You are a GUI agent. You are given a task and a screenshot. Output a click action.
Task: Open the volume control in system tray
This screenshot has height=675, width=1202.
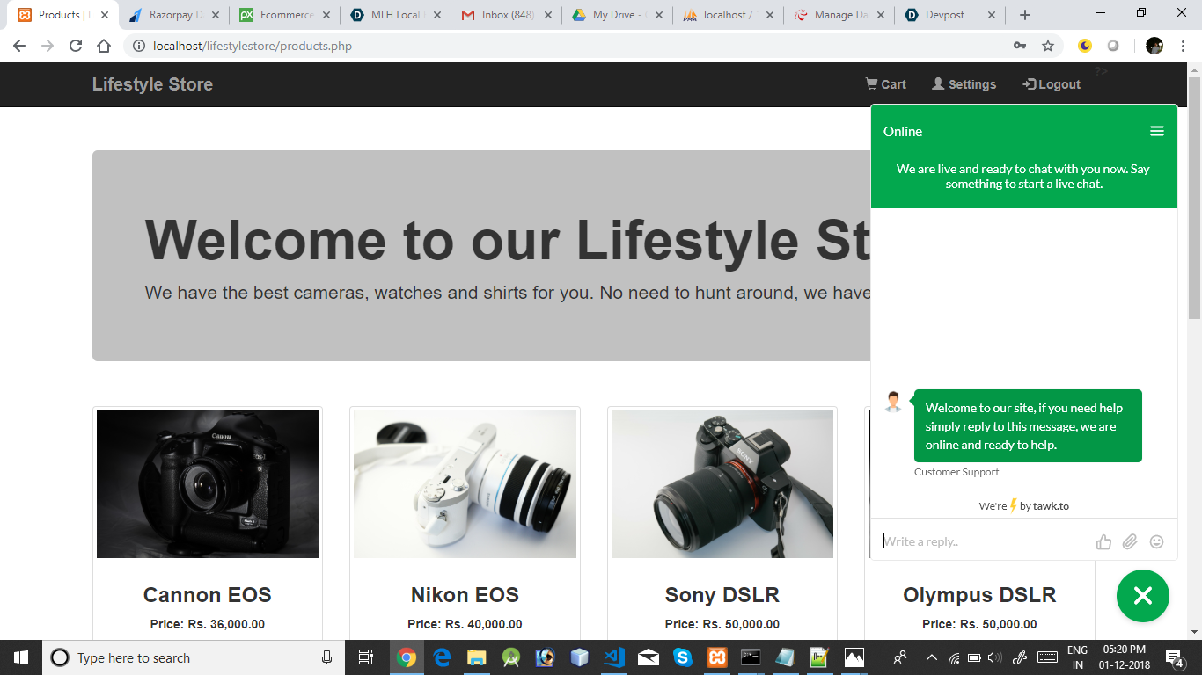pos(995,657)
